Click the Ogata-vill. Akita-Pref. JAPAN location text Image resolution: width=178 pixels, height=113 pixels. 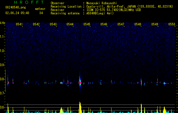click(x=130, y=6)
